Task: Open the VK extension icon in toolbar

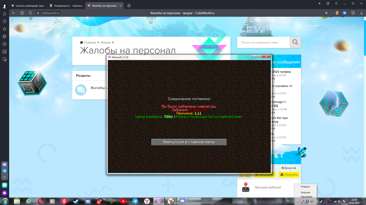Action: pos(345,13)
